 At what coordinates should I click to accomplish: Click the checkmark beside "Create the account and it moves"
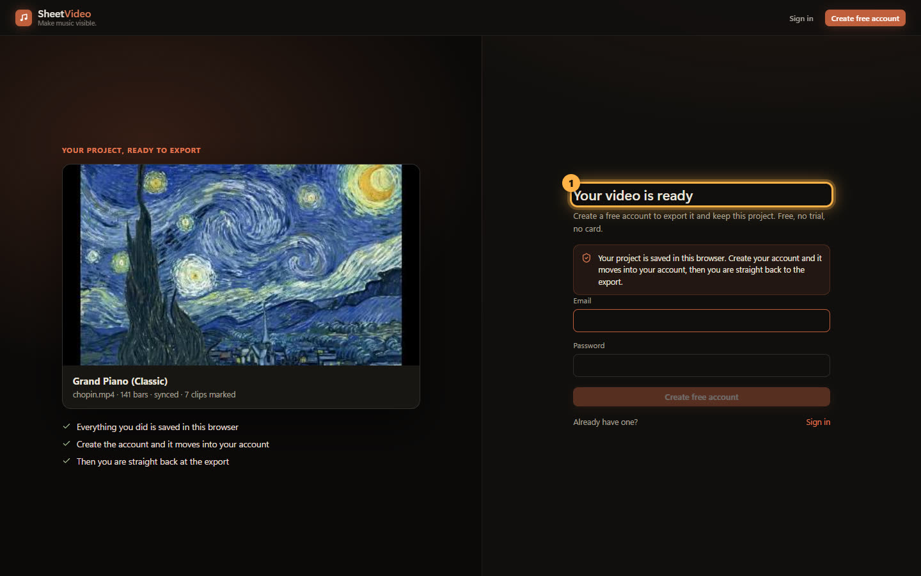pos(67,444)
